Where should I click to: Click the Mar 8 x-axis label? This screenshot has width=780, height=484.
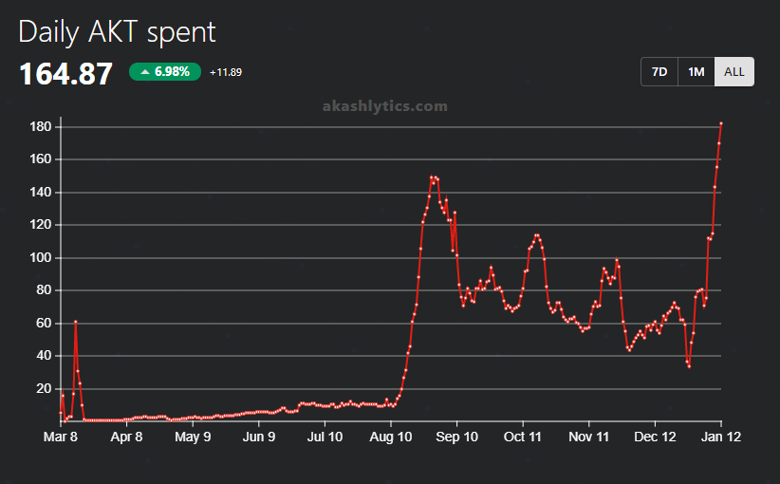[x=61, y=437]
